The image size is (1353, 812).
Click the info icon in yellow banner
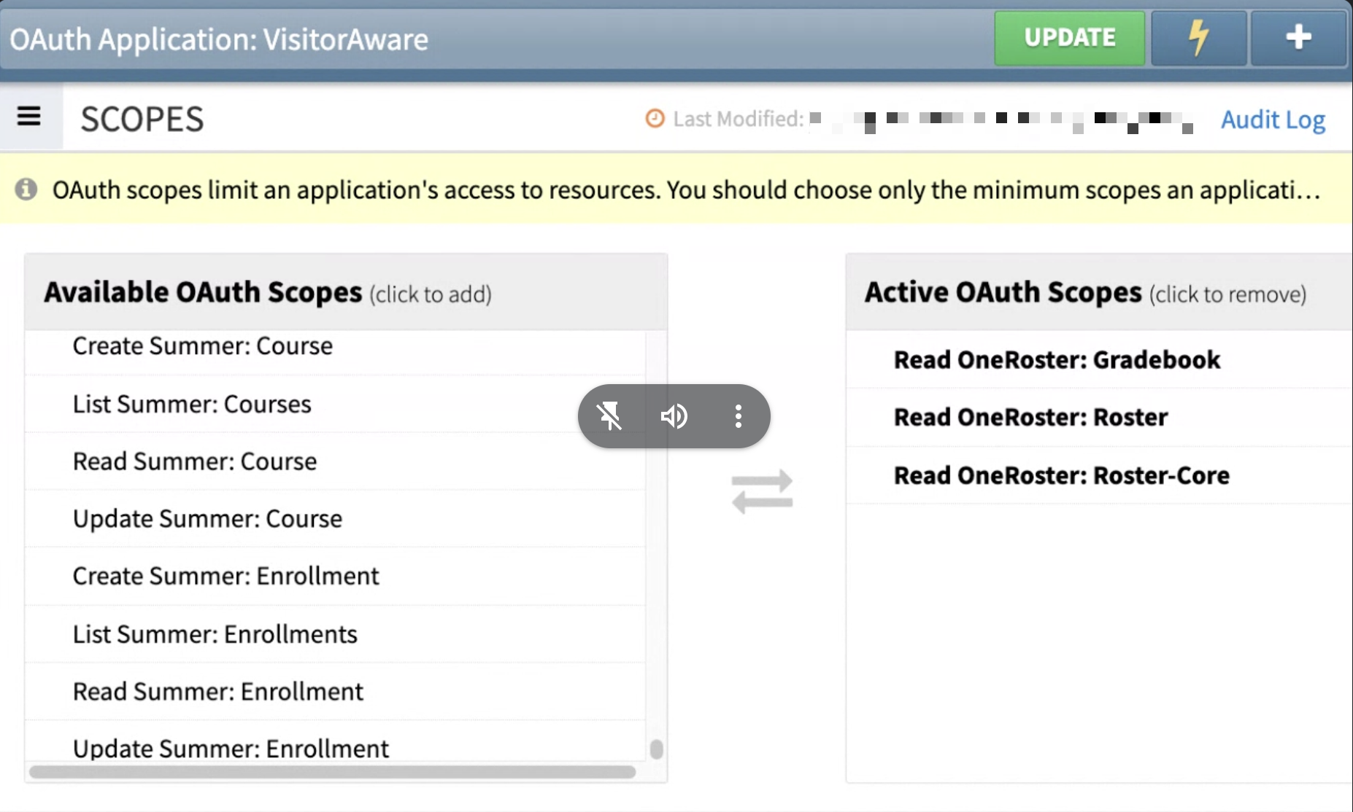[x=26, y=190]
